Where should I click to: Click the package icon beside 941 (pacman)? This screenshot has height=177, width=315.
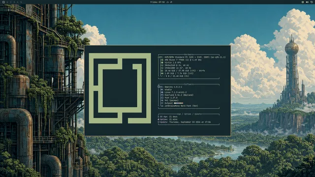pyautogui.click(x=162, y=100)
